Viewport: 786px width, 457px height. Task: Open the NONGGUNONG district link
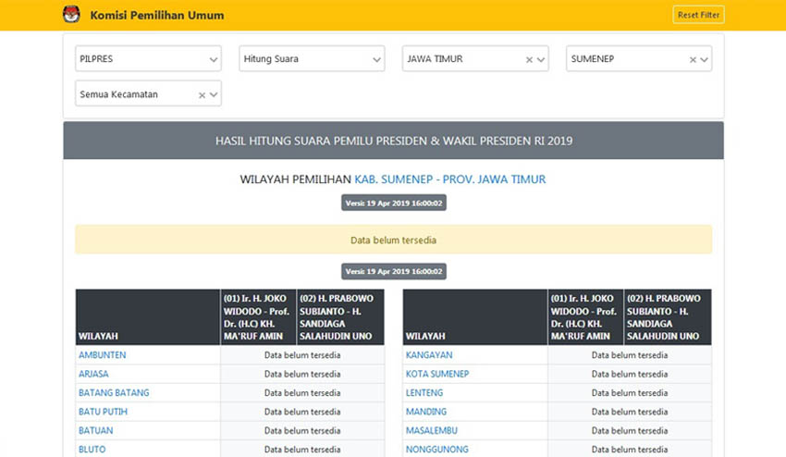click(x=437, y=450)
